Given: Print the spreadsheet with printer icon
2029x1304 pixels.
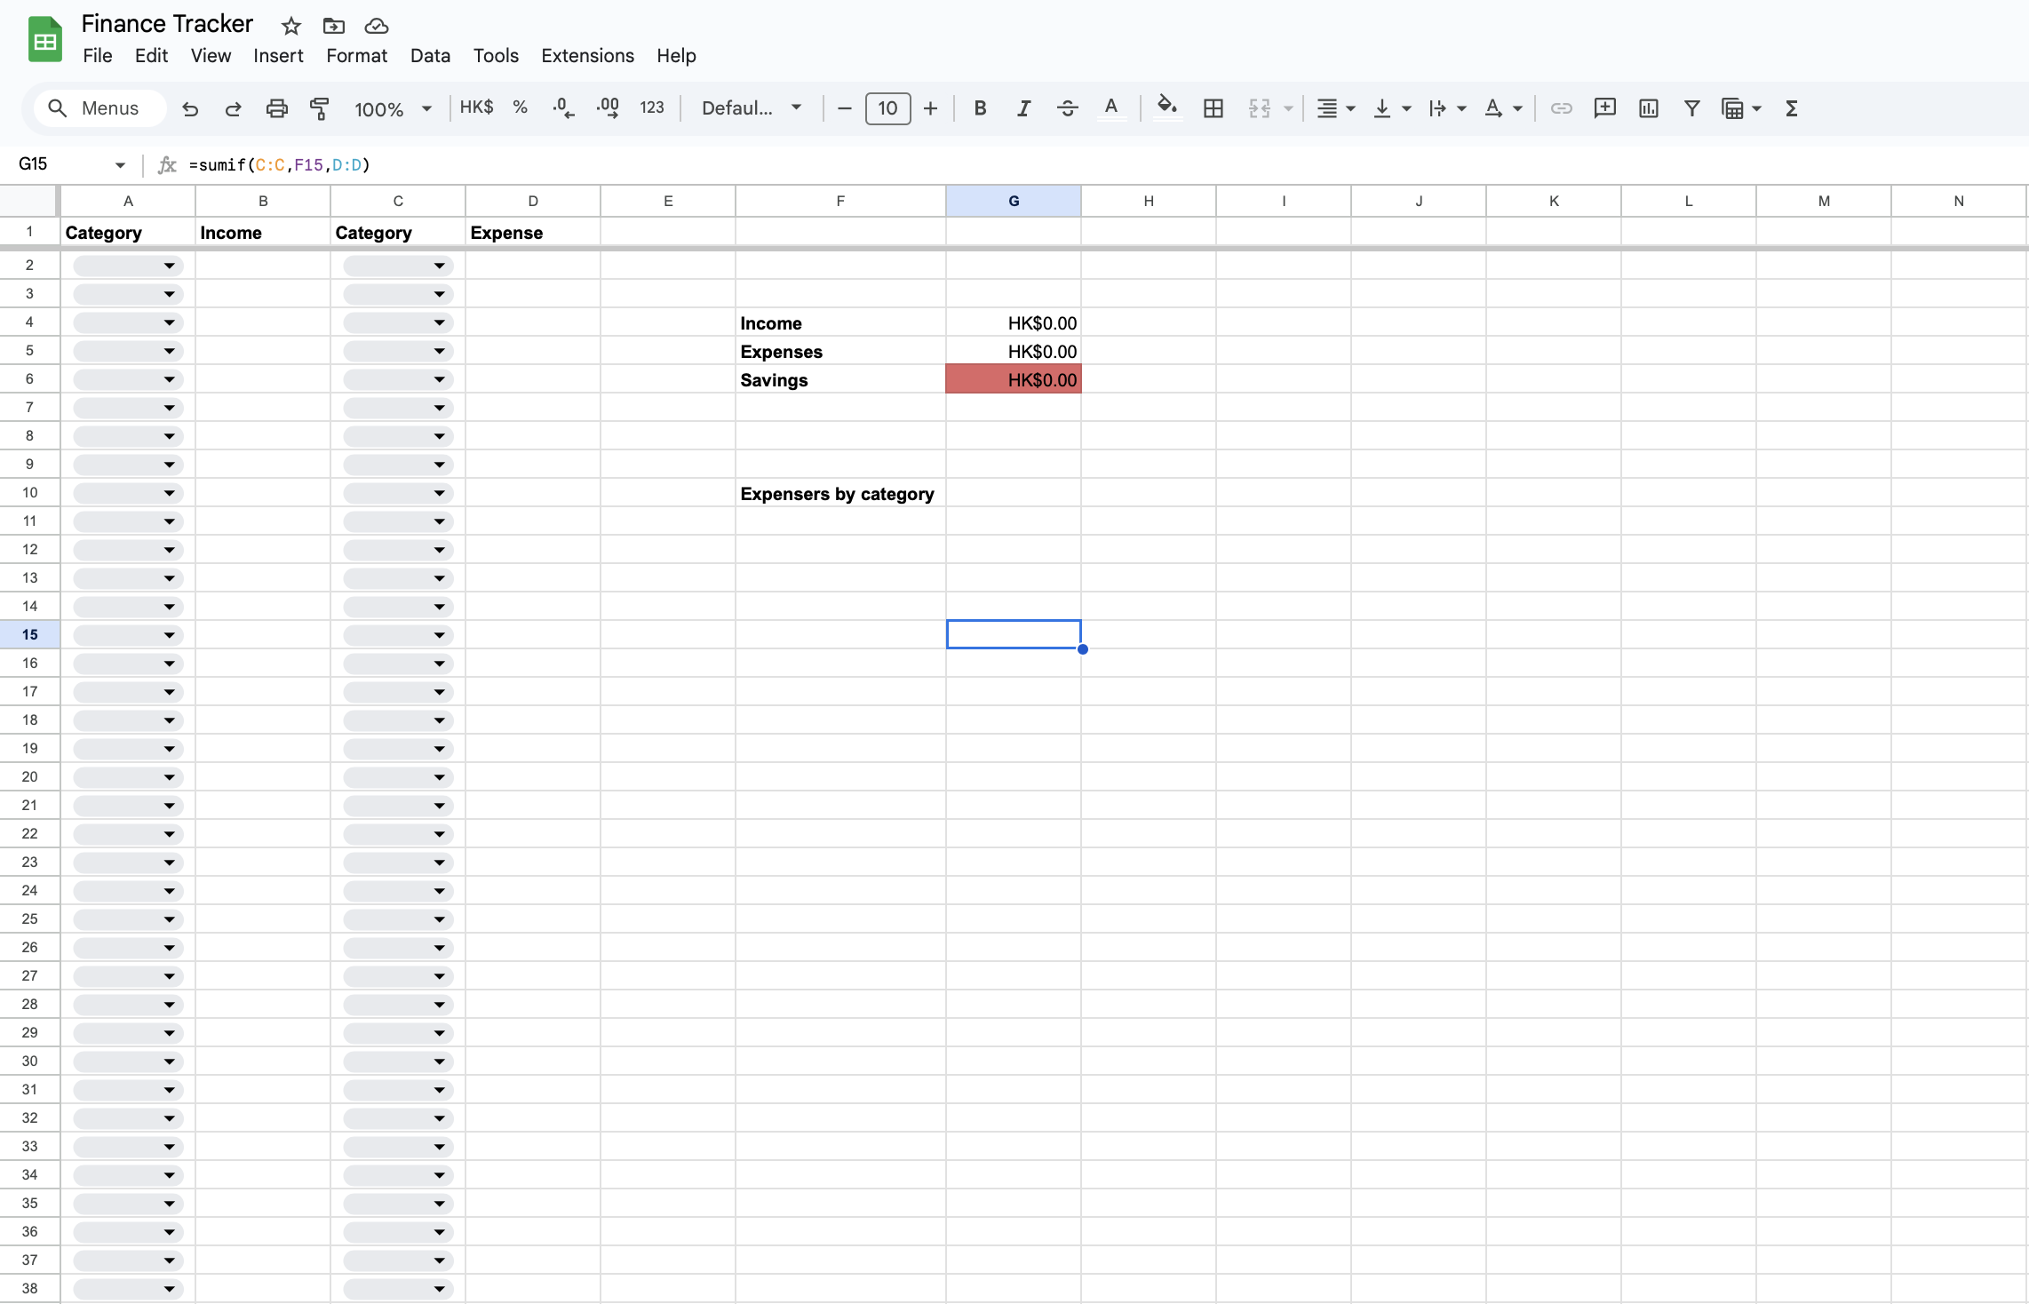Looking at the screenshot, I should (x=277, y=108).
